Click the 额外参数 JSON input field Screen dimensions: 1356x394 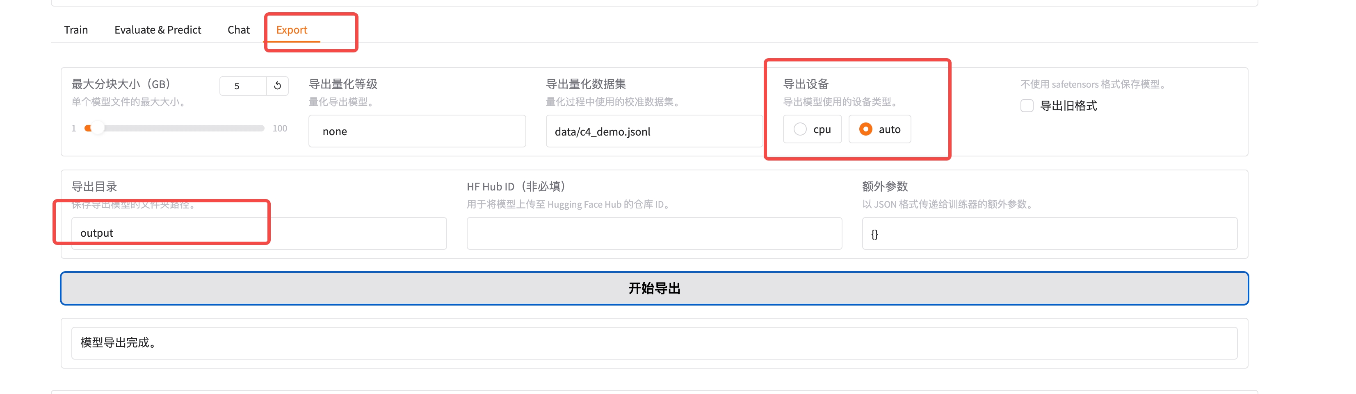1049,234
